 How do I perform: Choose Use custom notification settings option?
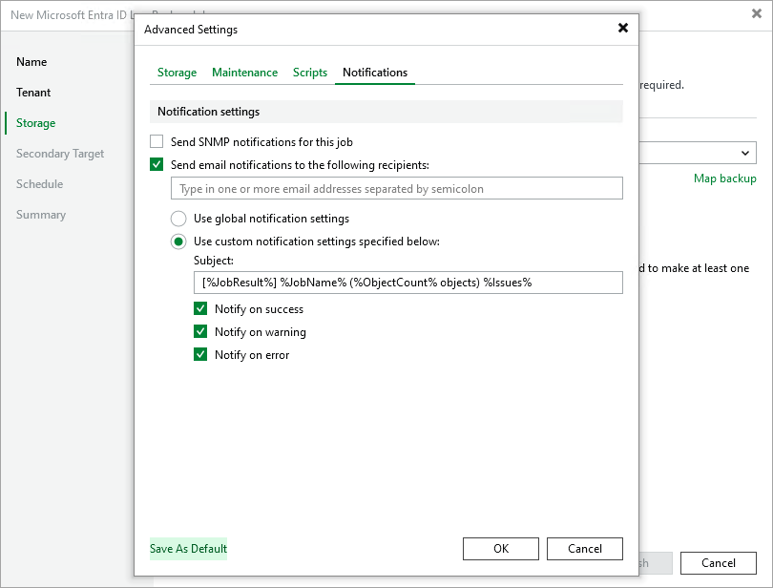click(178, 241)
